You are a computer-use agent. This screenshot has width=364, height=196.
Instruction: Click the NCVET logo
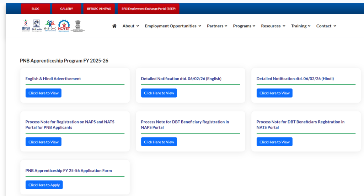click(x=64, y=26)
